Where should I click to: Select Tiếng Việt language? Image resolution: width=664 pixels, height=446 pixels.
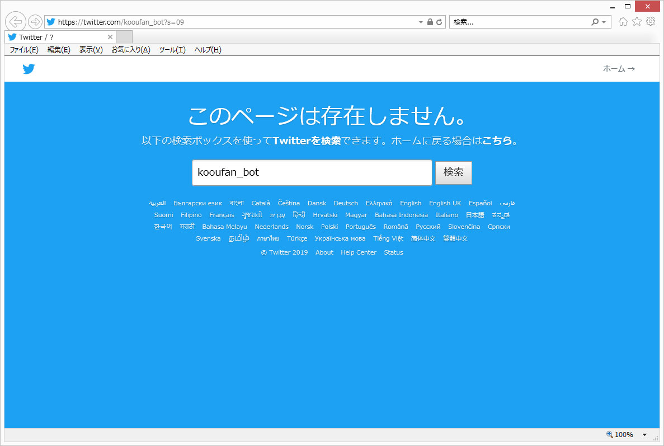[388, 238]
